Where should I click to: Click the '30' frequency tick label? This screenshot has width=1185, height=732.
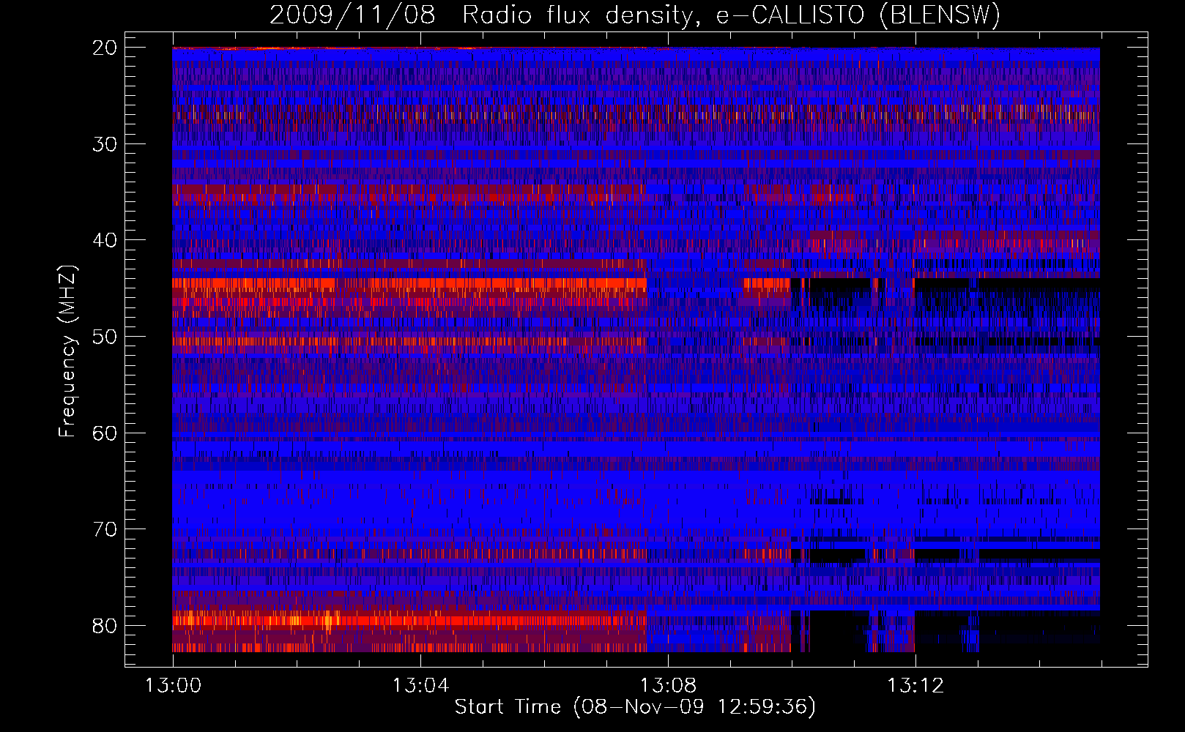[x=105, y=144]
